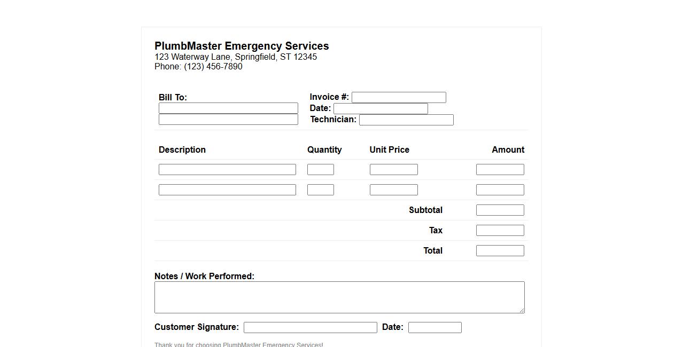Click the second row Amount field
The image size is (683, 347).
point(500,190)
